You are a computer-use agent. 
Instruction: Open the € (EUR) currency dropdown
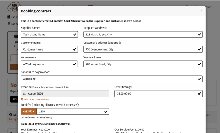[29, 111]
